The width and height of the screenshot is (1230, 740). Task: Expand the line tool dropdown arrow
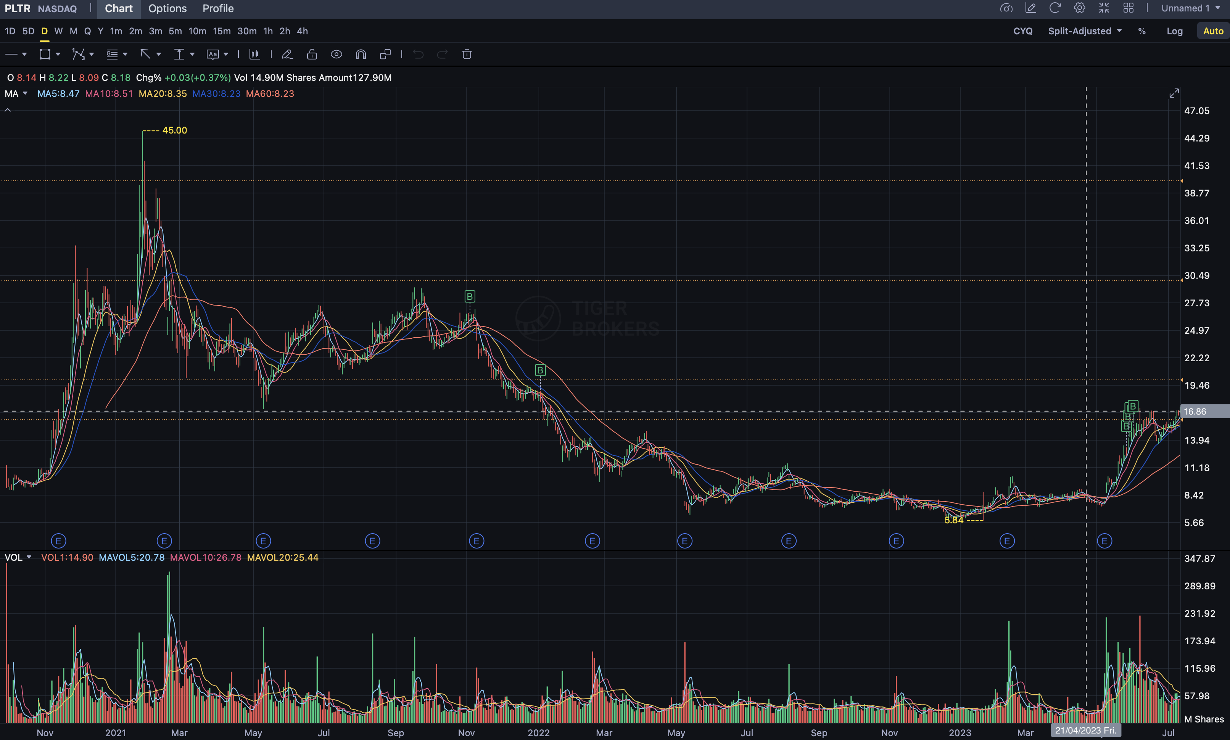(x=24, y=54)
